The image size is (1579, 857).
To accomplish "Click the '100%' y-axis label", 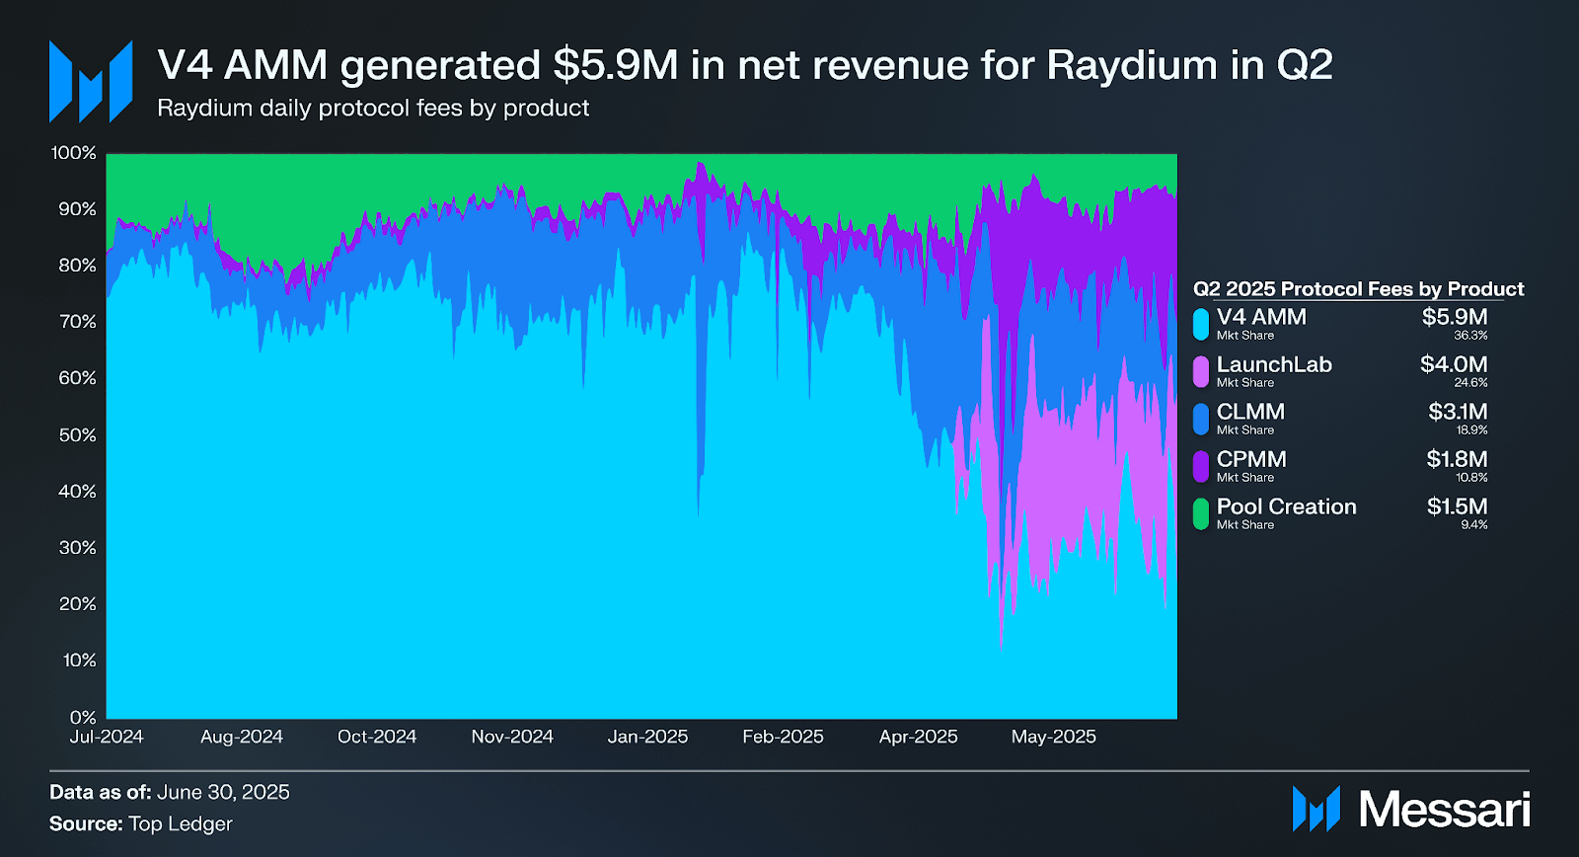I will point(74,153).
